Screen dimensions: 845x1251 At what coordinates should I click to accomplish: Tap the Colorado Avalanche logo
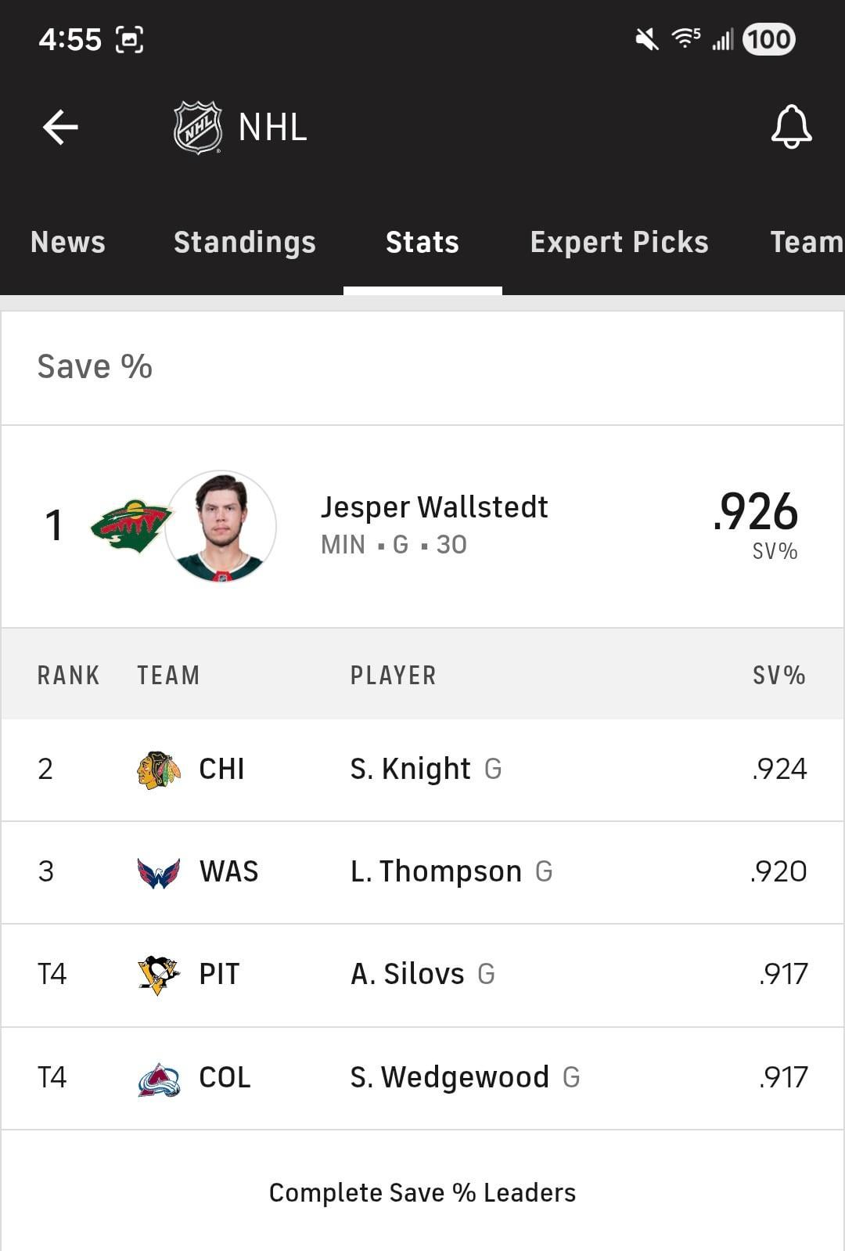coord(159,1079)
